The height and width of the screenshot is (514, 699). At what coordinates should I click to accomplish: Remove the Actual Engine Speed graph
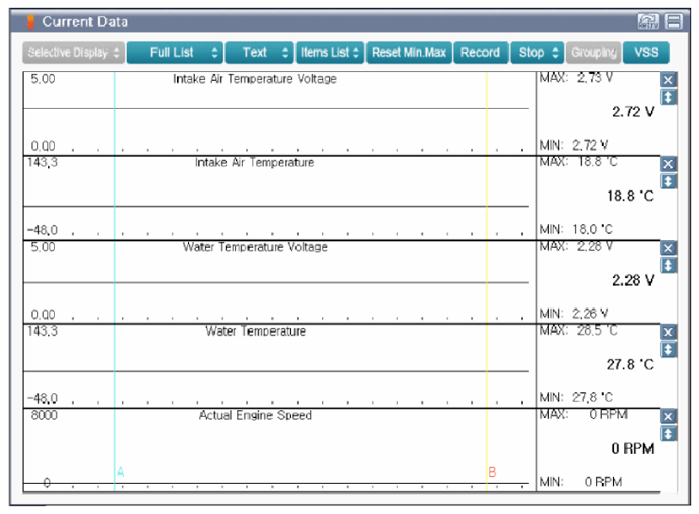(669, 416)
